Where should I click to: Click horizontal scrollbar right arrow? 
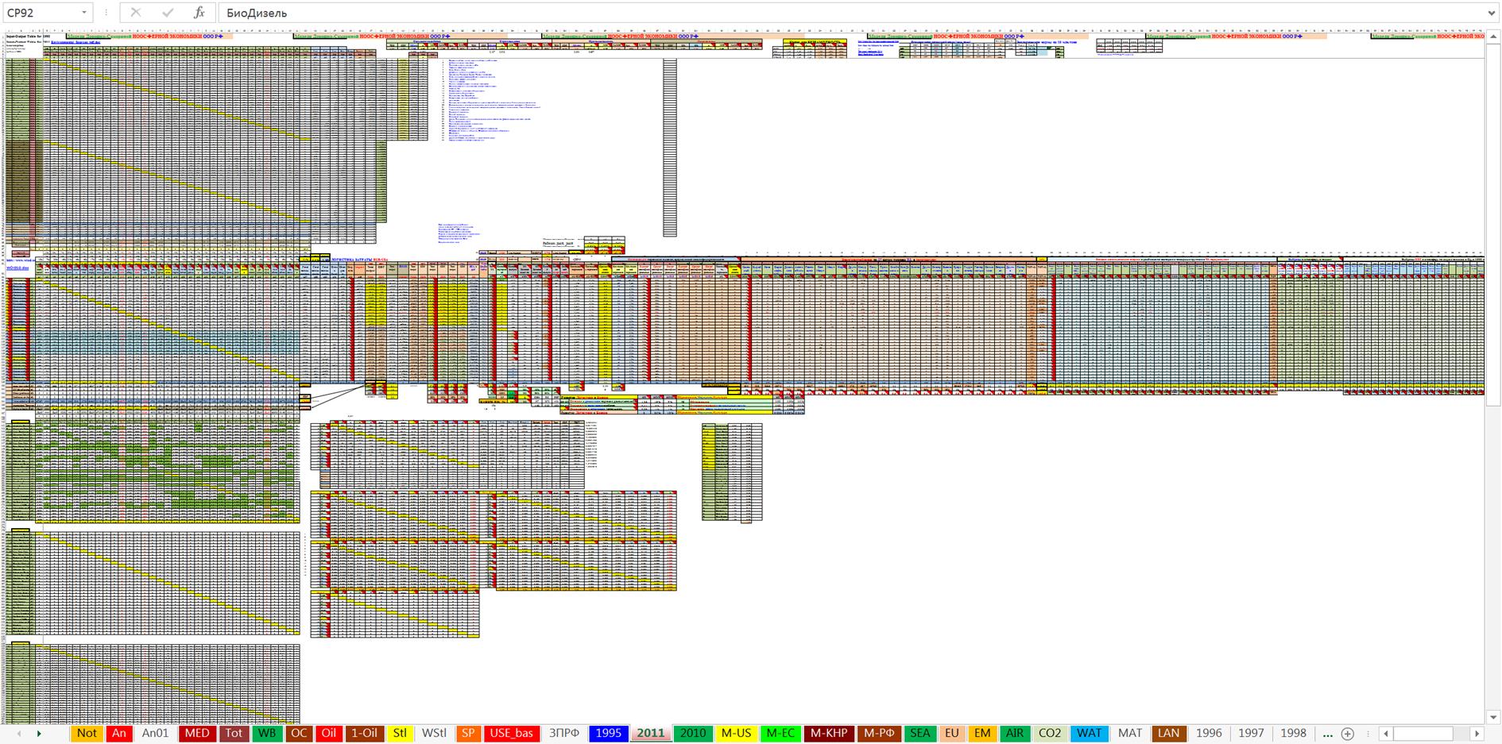point(1477,734)
